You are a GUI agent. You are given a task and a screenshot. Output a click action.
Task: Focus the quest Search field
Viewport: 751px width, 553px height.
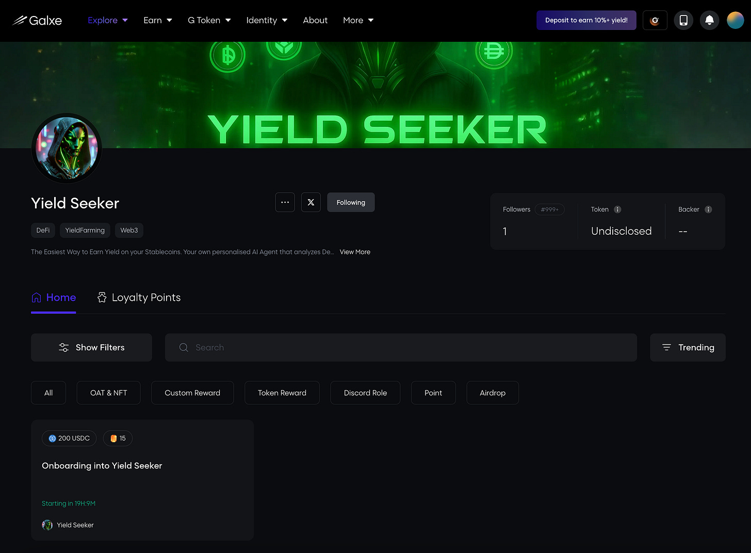point(401,347)
